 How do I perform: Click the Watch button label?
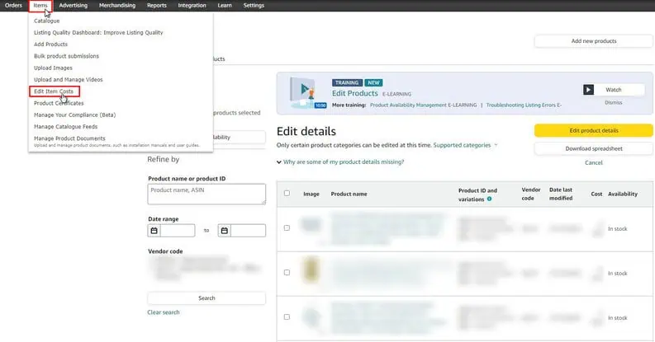point(613,90)
